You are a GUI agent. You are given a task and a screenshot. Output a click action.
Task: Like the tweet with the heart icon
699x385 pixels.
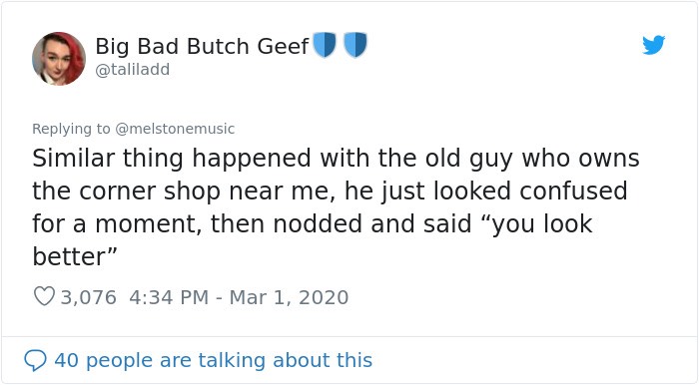coord(44,296)
